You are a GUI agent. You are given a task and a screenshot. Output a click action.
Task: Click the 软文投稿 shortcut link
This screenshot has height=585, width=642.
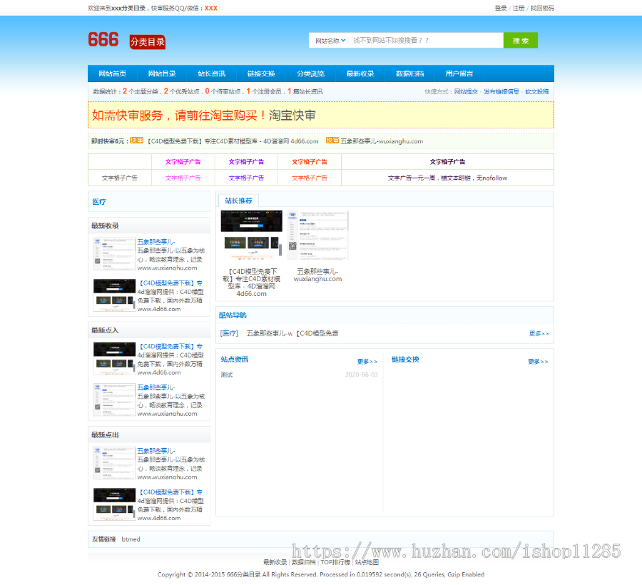pyautogui.click(x=536, y=92)
